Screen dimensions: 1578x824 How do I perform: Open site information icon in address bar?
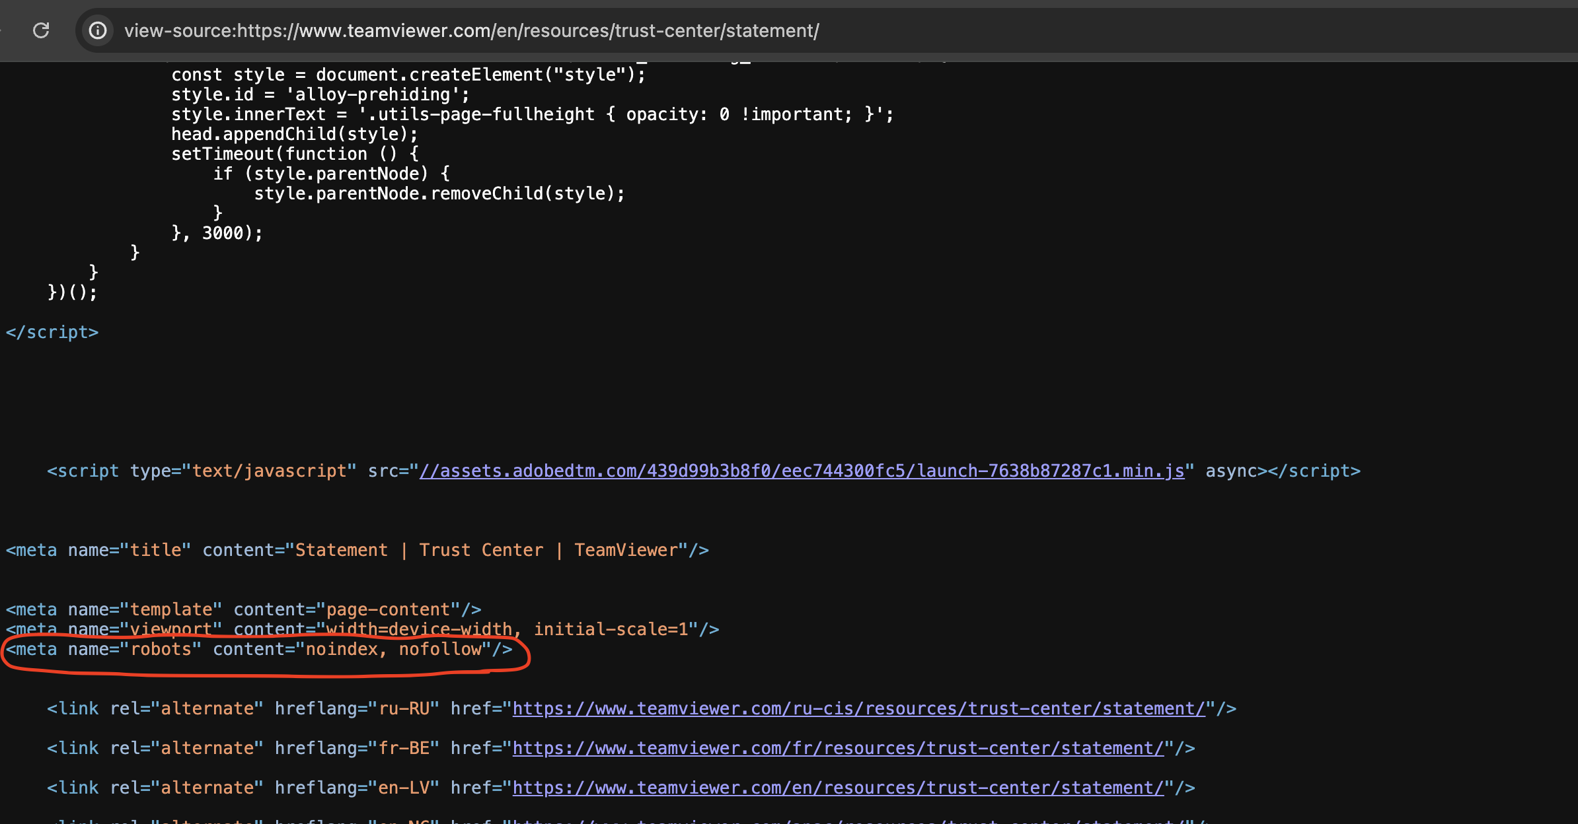point(98,30)
